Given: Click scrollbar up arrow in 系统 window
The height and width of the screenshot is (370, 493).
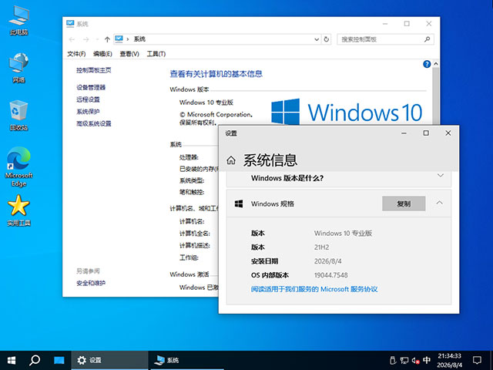Looking at the screenshot, I should tap(436, 64).
